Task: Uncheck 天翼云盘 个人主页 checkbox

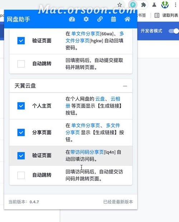Action: 21,106
